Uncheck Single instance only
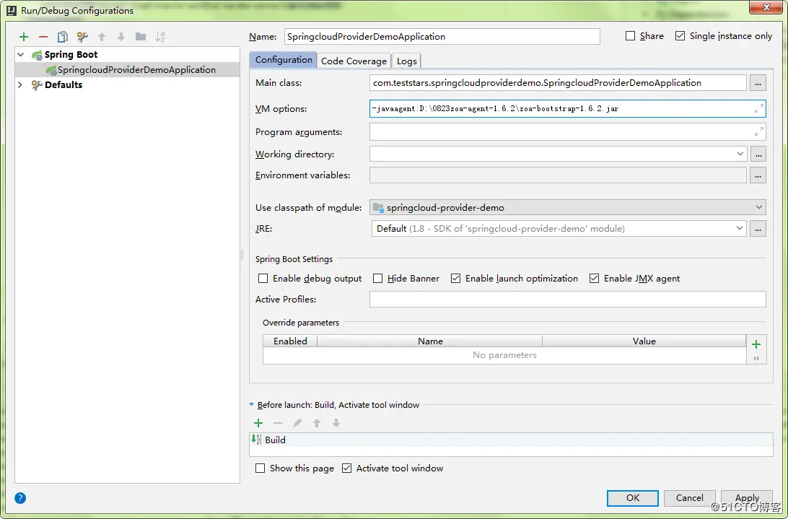The image size is (788, 519). pos(680,35)
